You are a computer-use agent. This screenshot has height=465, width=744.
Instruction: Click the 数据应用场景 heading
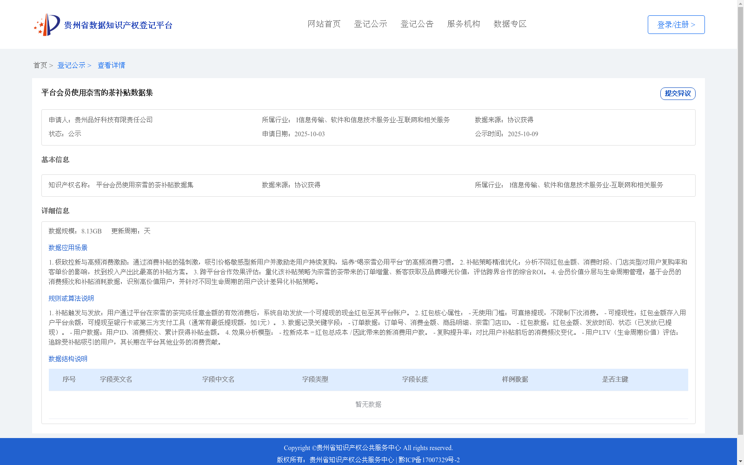click(x=68, y=248)
